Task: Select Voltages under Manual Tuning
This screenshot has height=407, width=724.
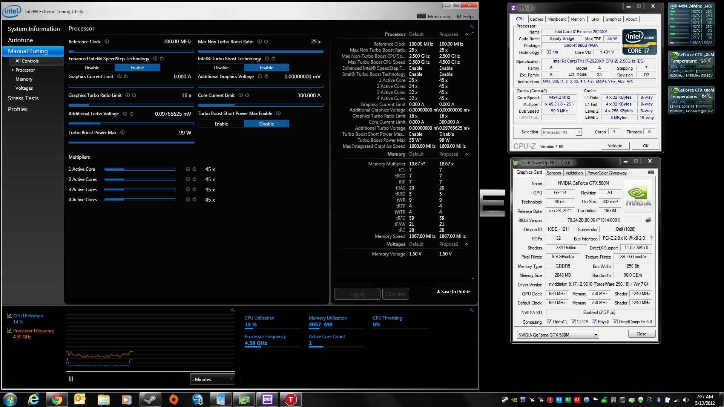Action: point(24,88)
